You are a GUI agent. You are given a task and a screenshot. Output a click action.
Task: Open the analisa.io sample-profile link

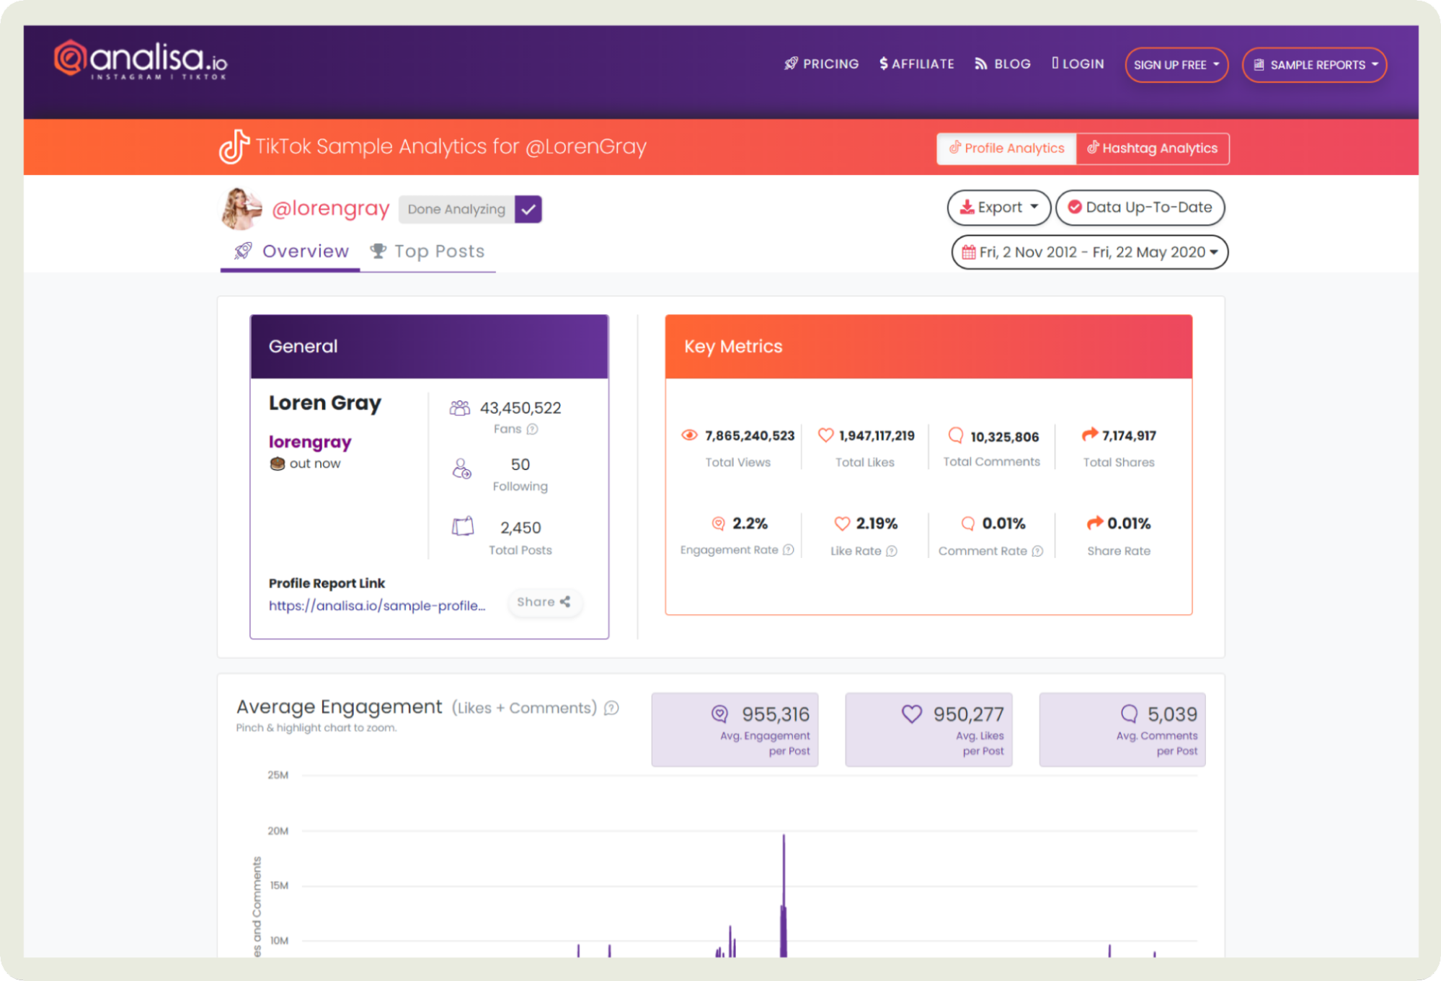[377, 606]
